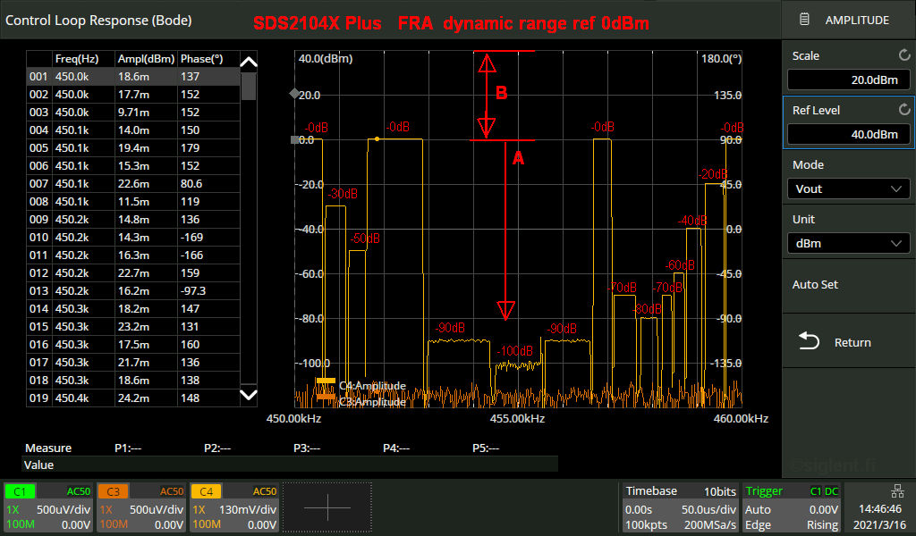The width and height of the screenshot is (916, 536).
Task: Click the 450.00kHz start frequency label
Action: (293, 419)
